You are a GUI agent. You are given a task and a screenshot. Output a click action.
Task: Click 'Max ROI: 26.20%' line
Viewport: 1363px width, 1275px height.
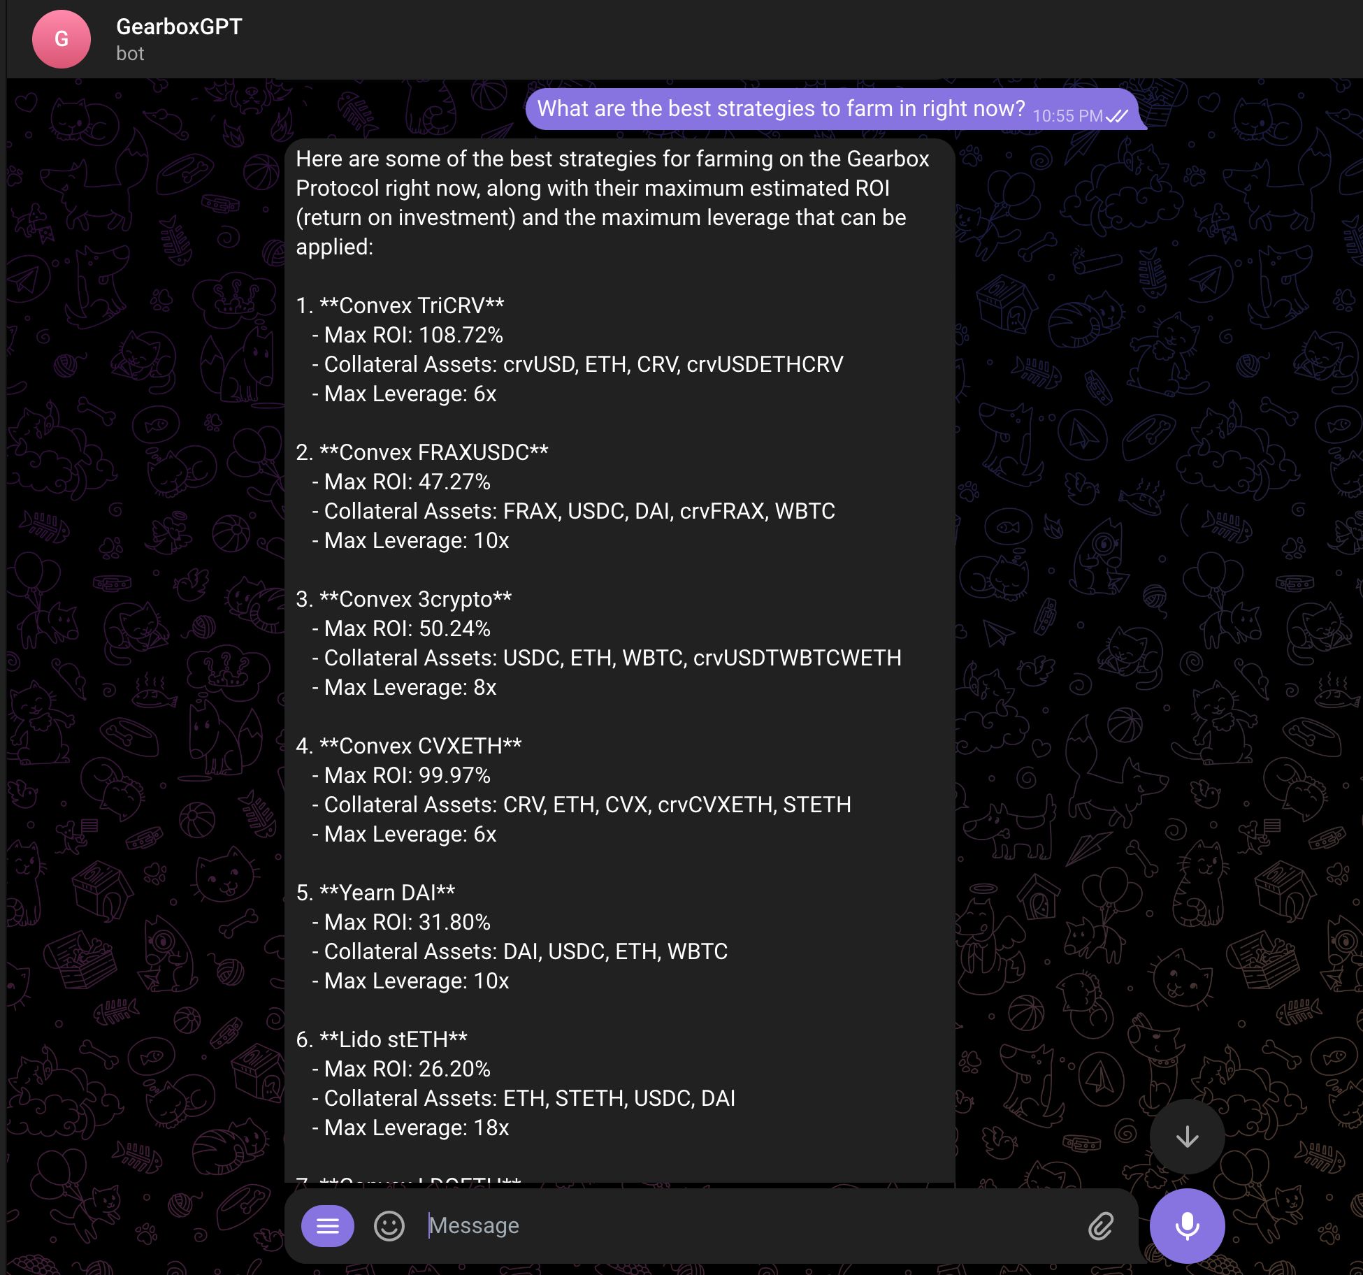[x=401, y=1069]
